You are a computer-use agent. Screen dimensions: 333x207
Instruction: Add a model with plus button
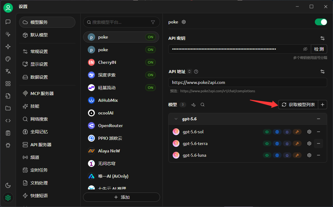pos(322,105)
